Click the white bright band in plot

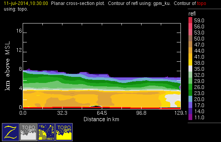pos(102,90)
